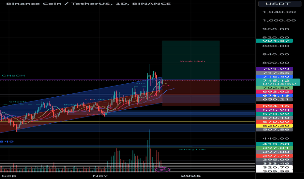Screen dimensions: 304x179
Task: Click the 650.21 gray price label
Action: click(x=274, y=100)
